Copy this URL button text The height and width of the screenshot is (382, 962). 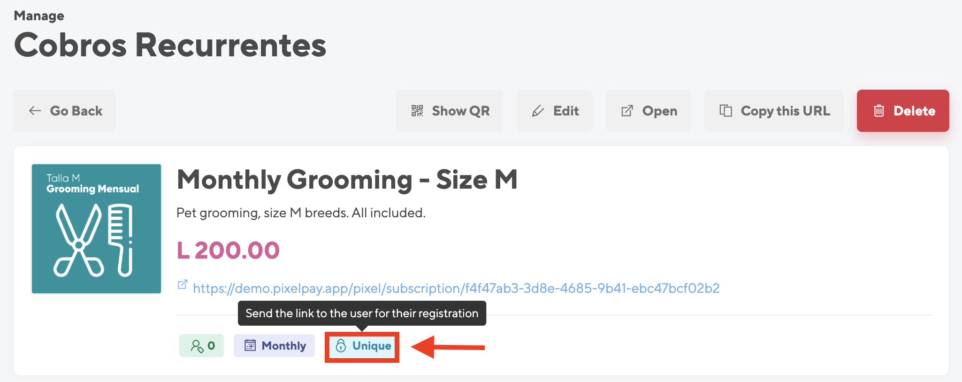pyautogui.click(x=786, y=111)
